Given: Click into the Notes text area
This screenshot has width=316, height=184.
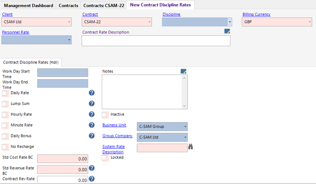Looking at the screenshot, I should click(x=142, y=92).
